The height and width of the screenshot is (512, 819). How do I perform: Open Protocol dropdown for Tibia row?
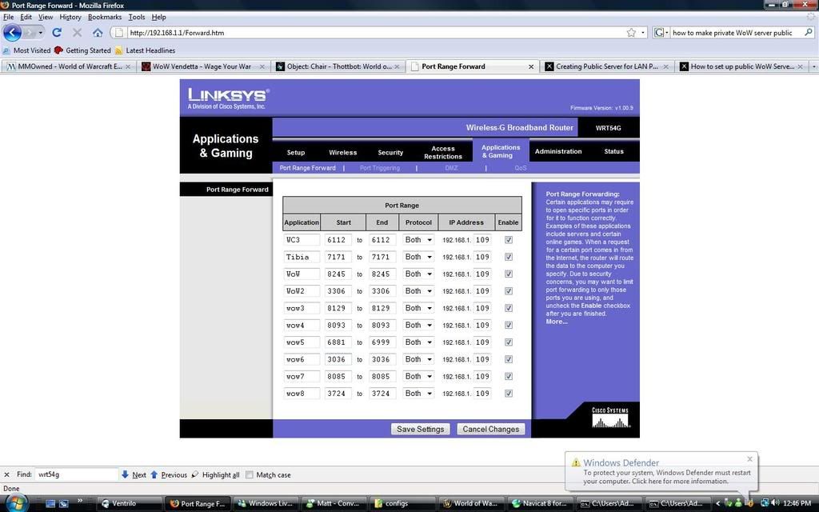pos(417,257)
